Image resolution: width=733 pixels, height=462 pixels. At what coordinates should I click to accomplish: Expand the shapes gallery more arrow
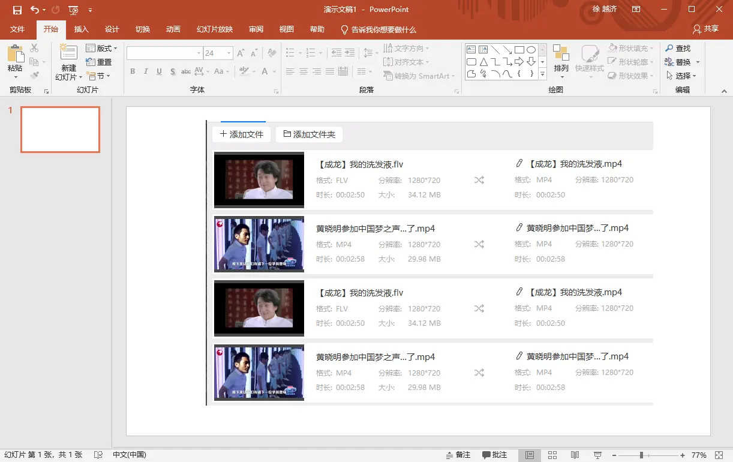pos(542,74)
